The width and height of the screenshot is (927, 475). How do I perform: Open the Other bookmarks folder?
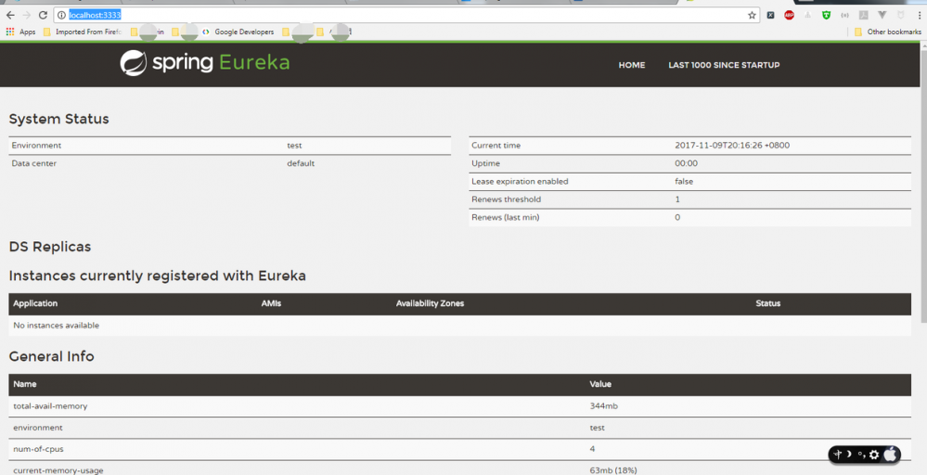point(888,32)
